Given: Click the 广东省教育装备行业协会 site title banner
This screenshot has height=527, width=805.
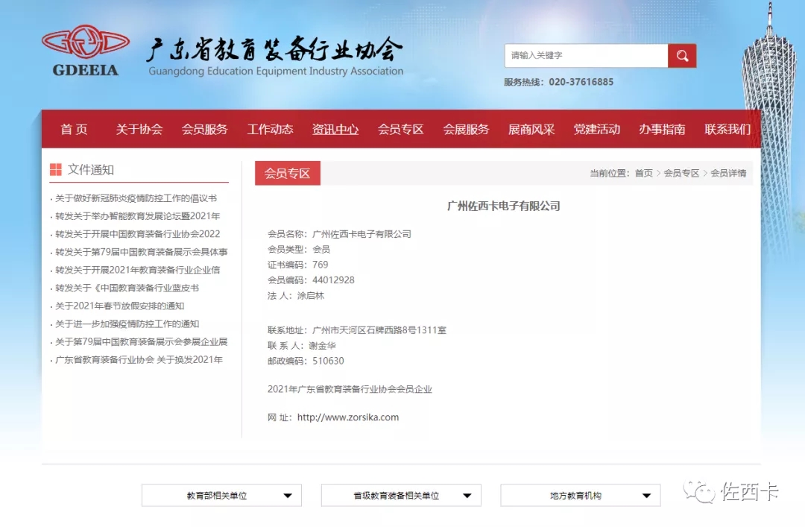Looking at the screenshot, I should (276, 56).
